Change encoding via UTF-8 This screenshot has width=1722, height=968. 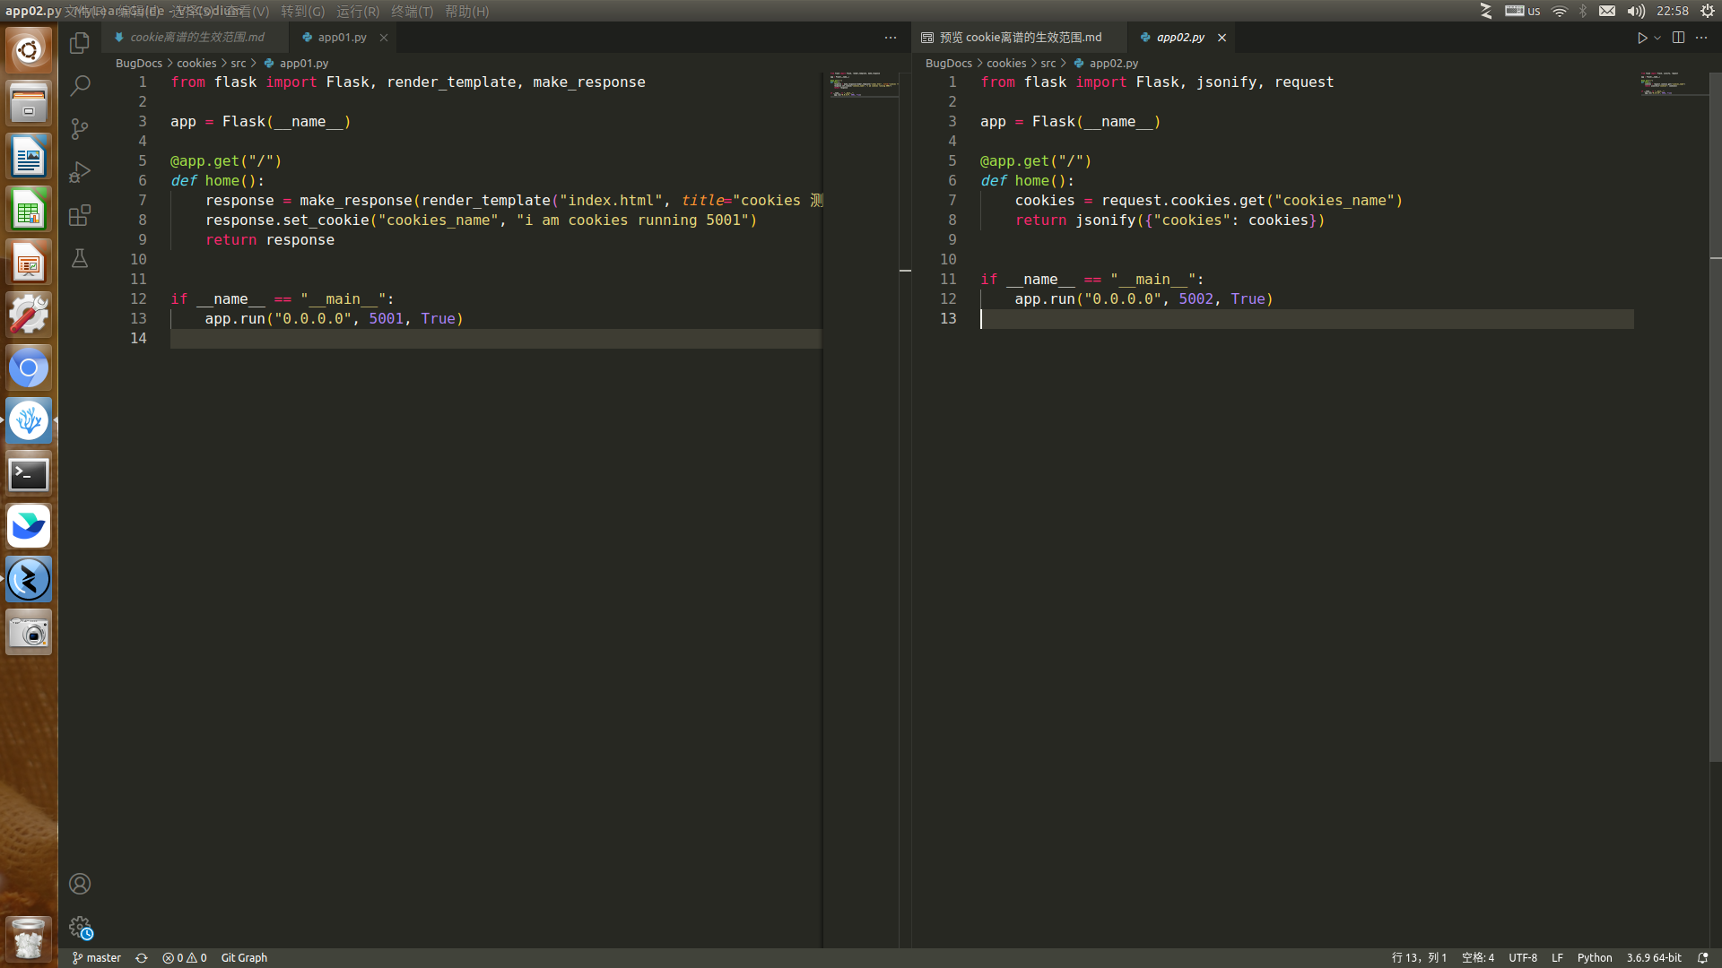click(1523, 958)
